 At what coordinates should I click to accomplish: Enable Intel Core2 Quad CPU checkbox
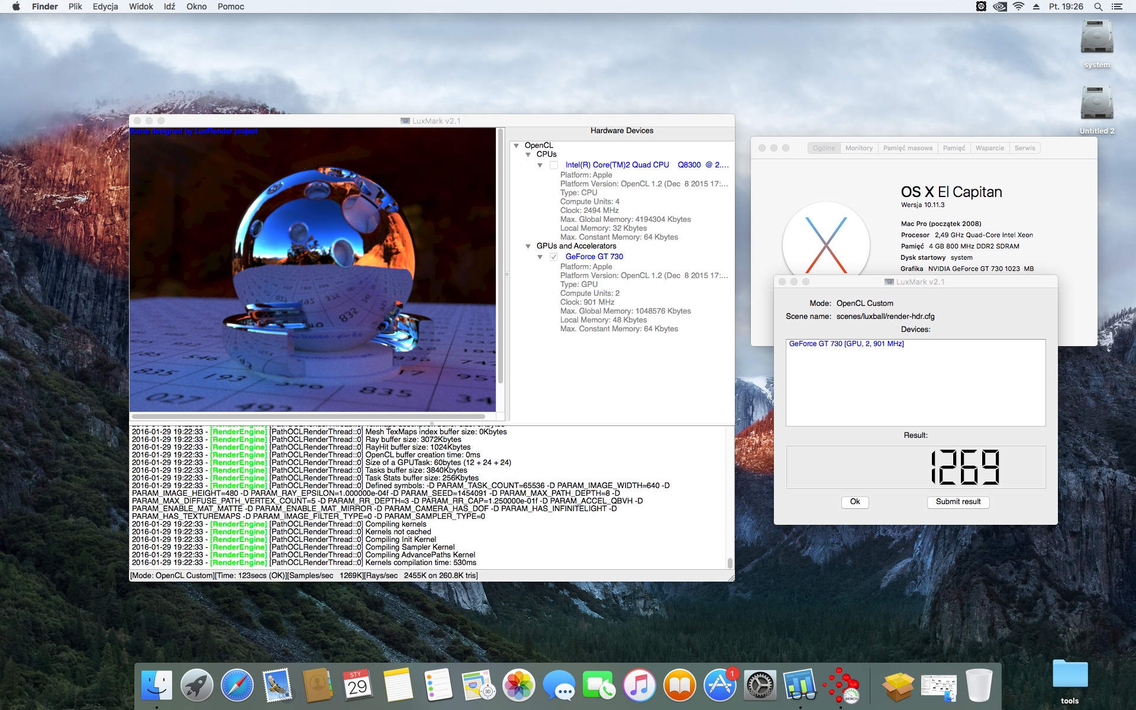click(554, 165)
